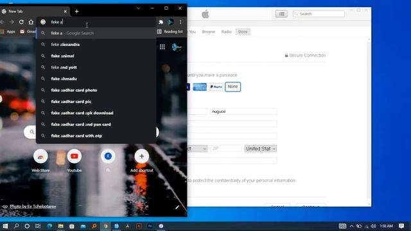The height and width of the screenshot is (231, 411).
Task: Open the Web Store shortcut
Action: tap(40, 160)
